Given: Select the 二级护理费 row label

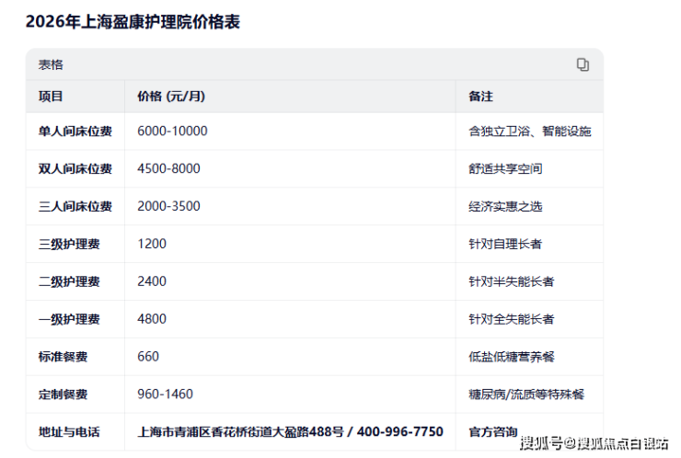Looking at the screenshot, I should (x=69, y=281).
